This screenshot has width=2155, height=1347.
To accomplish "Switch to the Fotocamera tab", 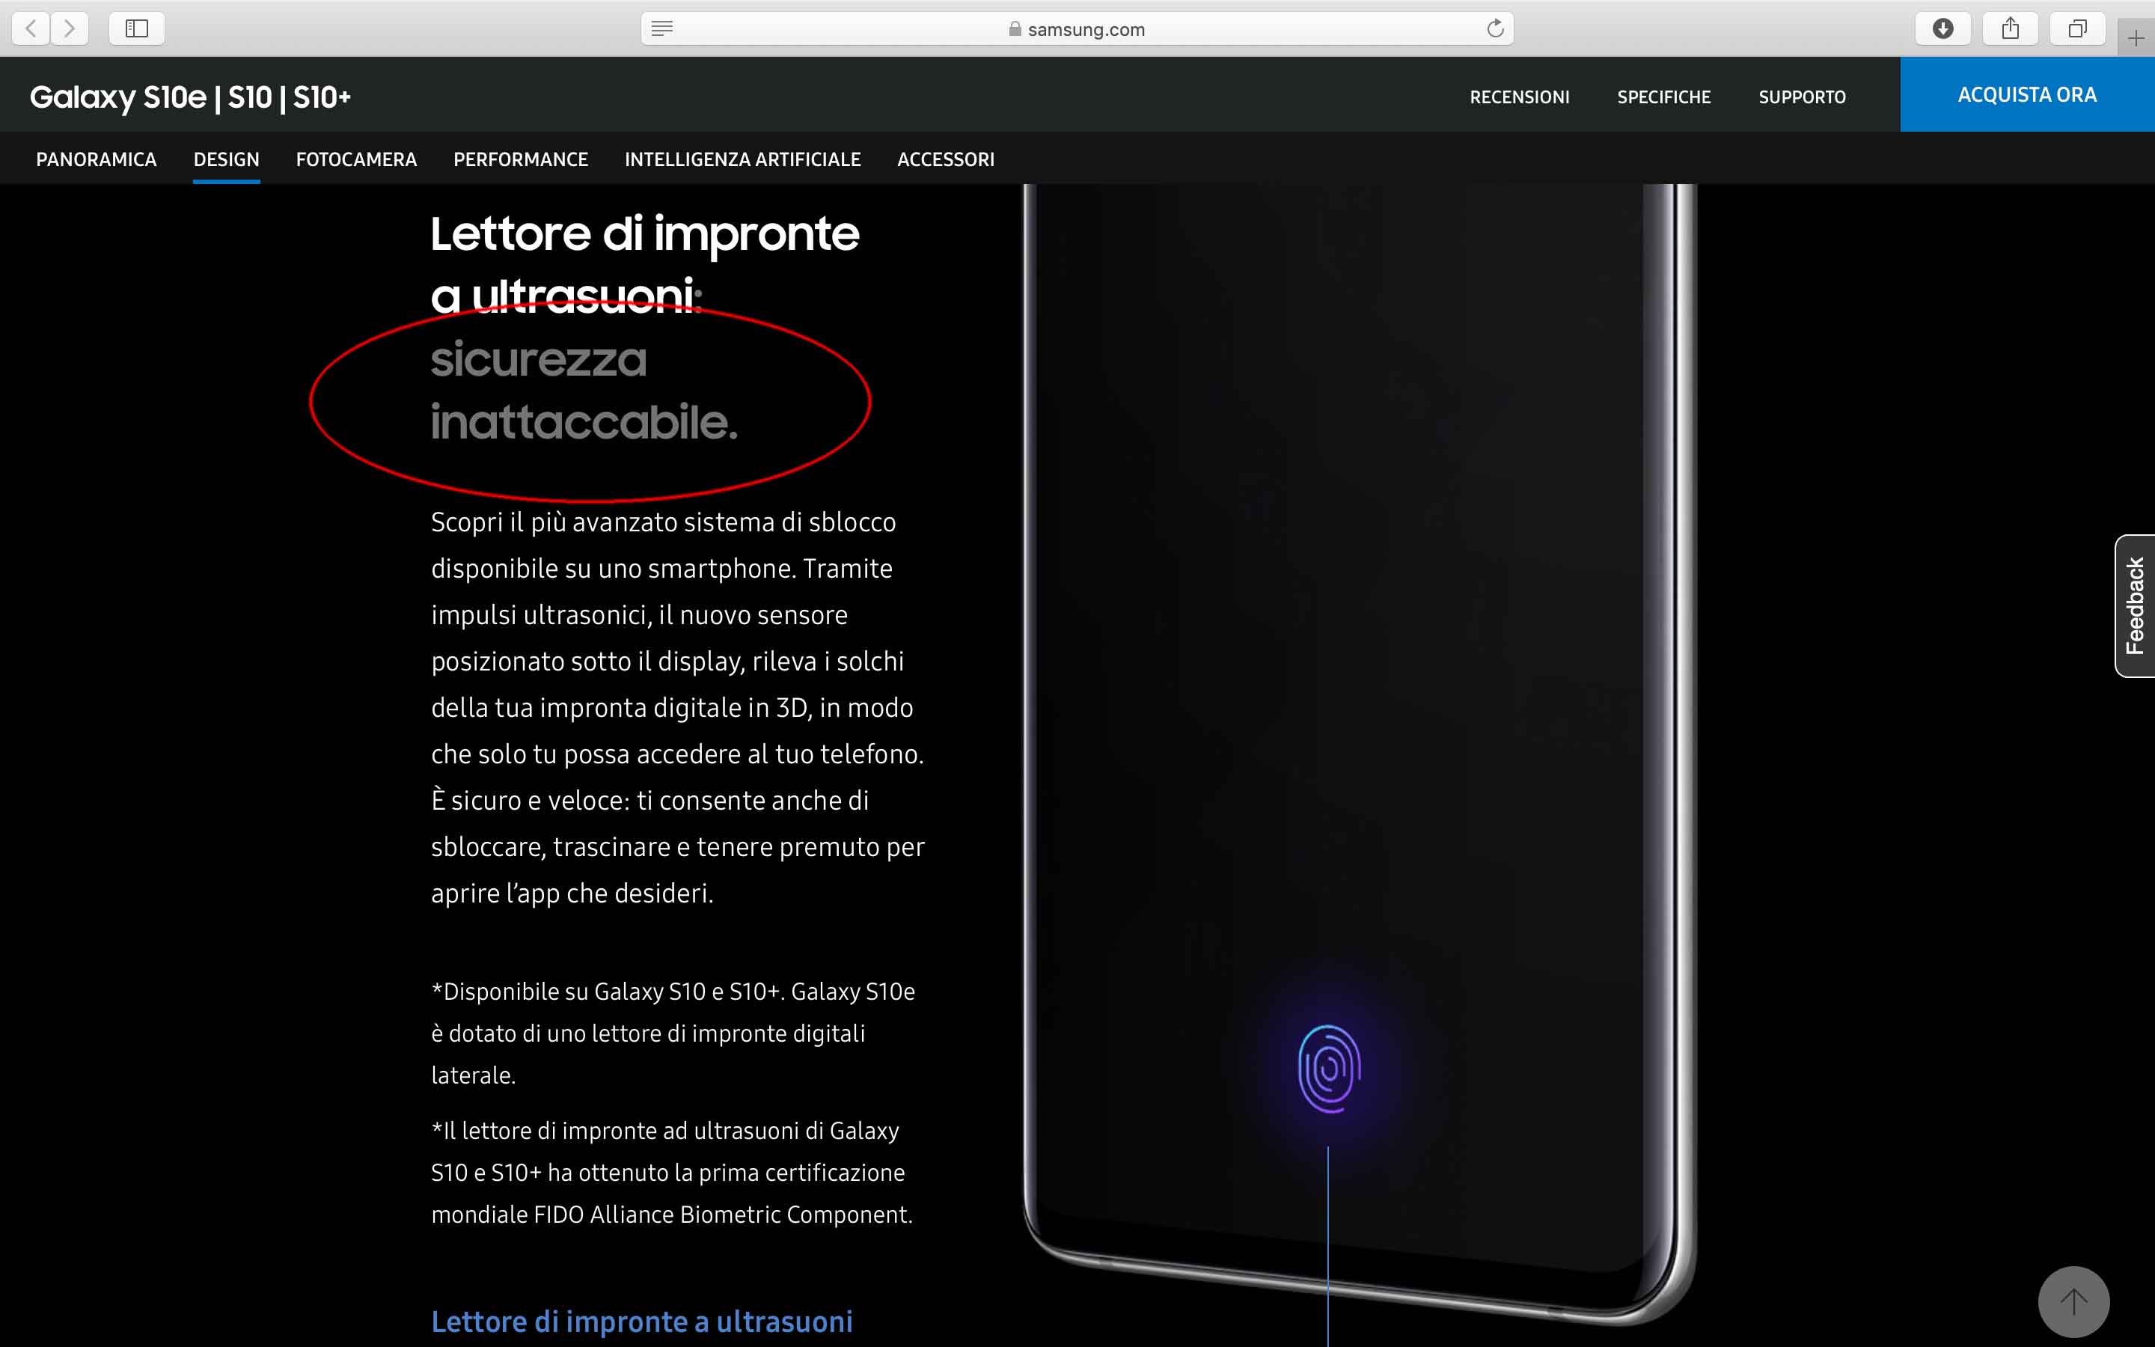I will [x=356, y=159].
